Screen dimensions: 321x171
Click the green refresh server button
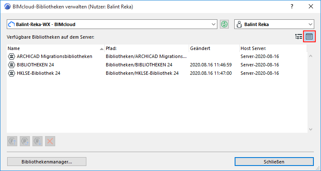tap(224, 24)
